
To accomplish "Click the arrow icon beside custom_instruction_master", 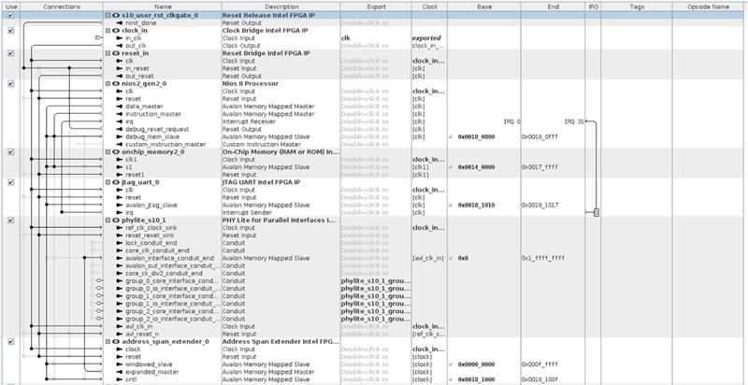I will tap(120, 144).
